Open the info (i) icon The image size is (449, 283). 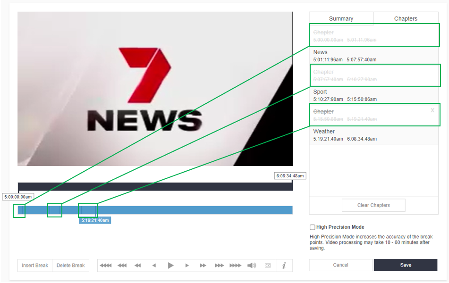coord(284,266)
